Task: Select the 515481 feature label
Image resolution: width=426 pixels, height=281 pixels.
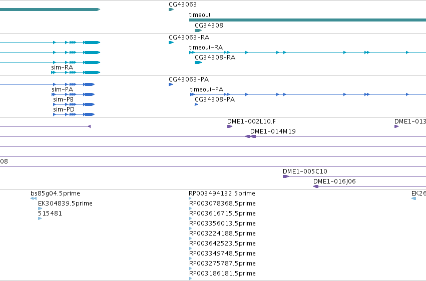Action: [x=50, y=213]
